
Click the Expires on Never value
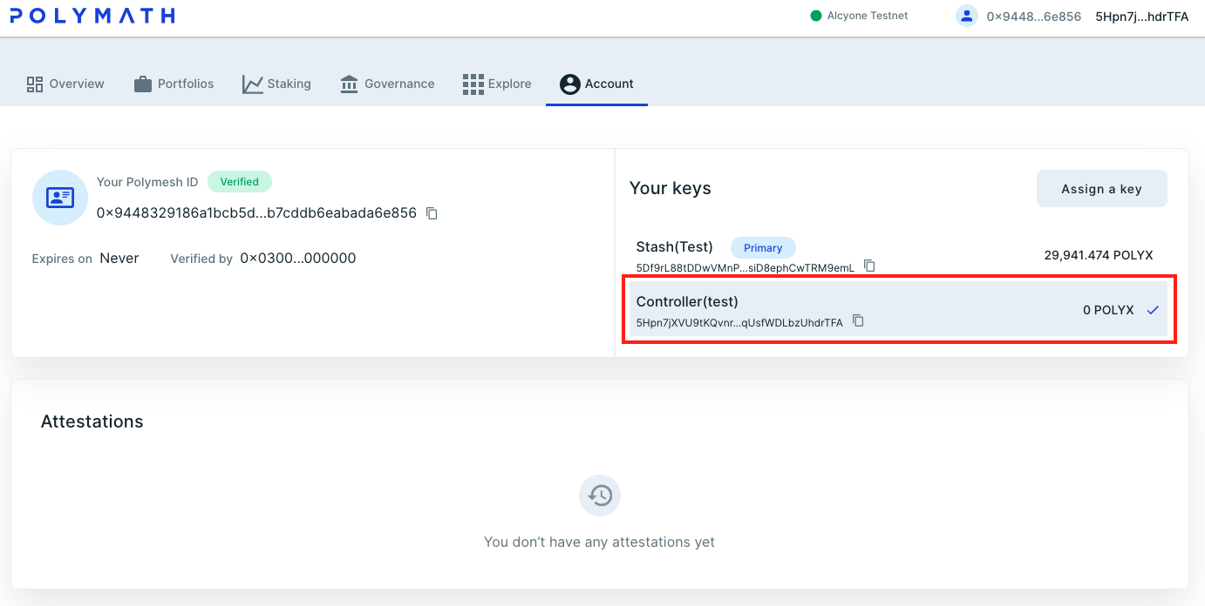point(119,258)
